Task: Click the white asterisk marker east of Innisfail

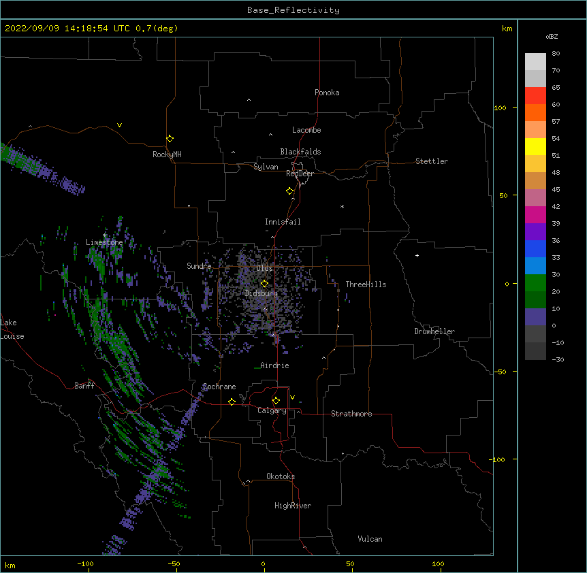Action: point(342,206)
